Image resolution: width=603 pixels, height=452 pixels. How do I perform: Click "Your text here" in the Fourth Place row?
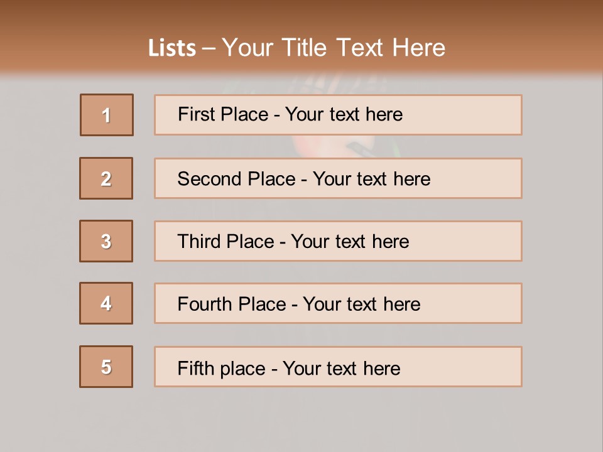coord(361,304)
